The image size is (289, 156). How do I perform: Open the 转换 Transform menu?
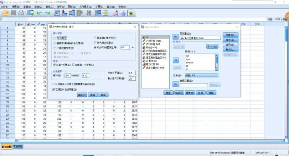50,7
